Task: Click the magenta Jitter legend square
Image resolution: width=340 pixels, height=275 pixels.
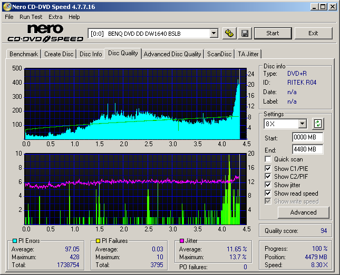Action: 182,241
